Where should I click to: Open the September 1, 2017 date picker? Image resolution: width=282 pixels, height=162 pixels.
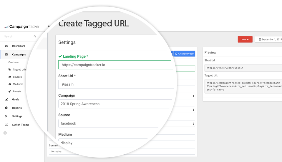[268, 39]
